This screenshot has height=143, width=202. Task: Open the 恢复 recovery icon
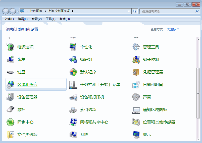point(11,59)
